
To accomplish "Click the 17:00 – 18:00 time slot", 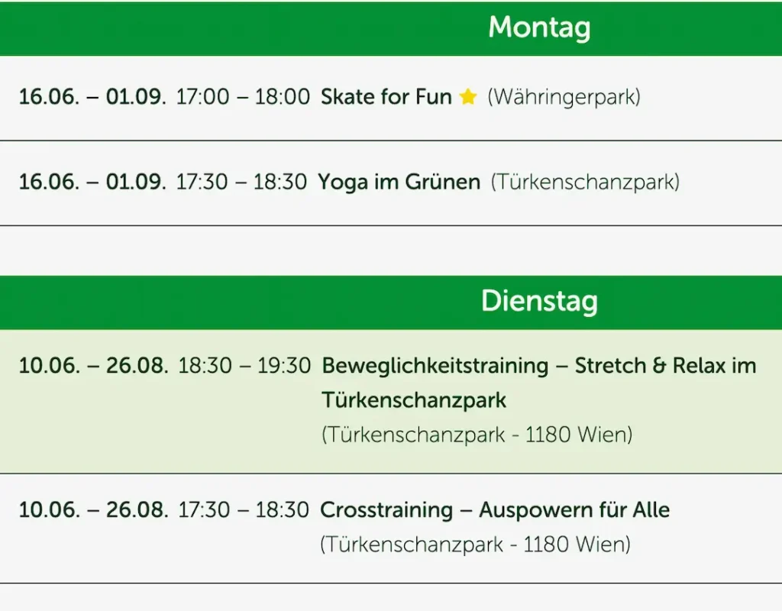I will coord(243,96).
